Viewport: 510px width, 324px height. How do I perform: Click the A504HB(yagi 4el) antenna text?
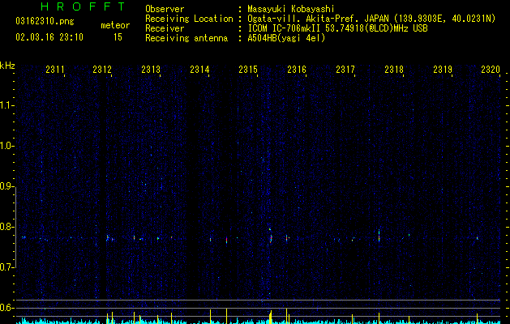point(286,38)
